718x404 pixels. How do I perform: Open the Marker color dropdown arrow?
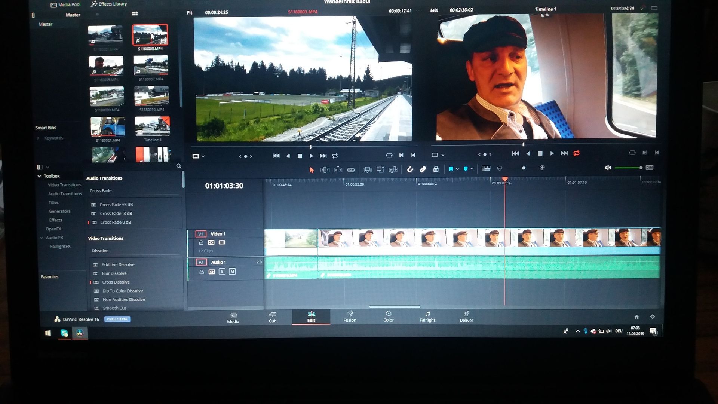472,169
